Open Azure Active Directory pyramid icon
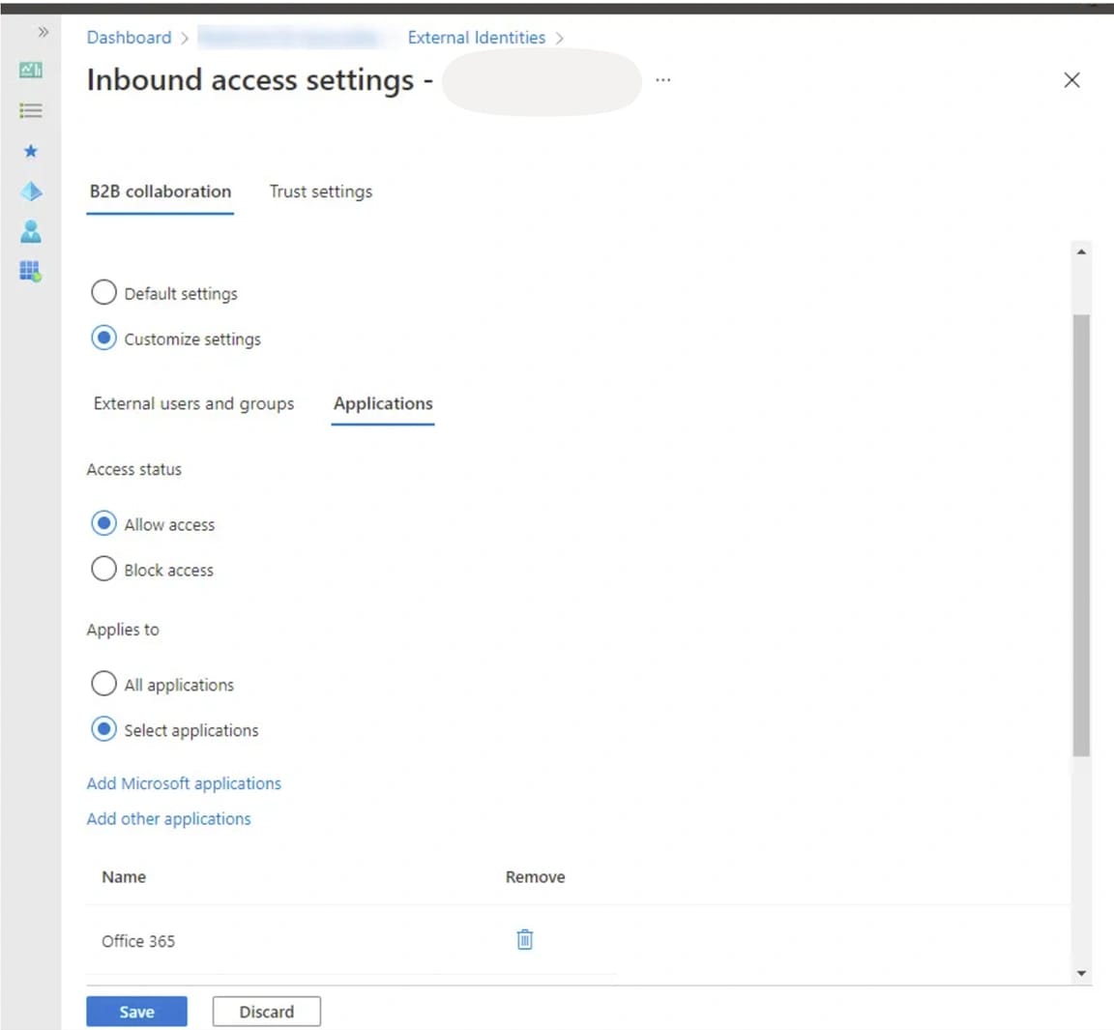The height and width of the screenshot is (1030, 1114). (31, 191)
